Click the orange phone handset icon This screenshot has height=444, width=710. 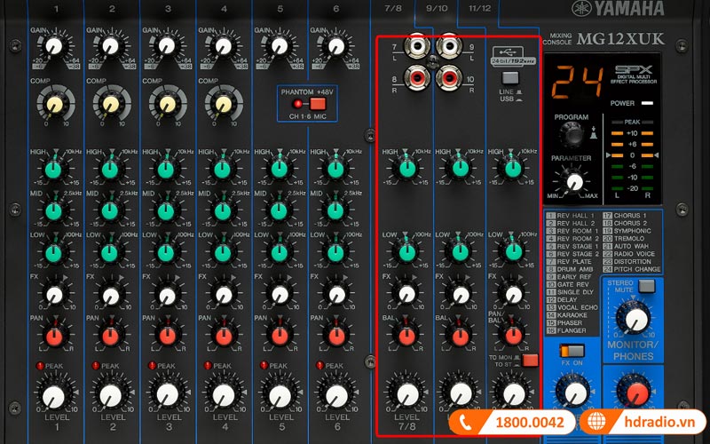tap(465, 423)
